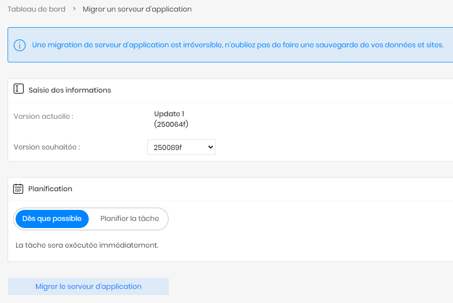The height and width of the screenshot is (303, 453).
Task: Open the Version souhaitée dropdown
Action: 181,147
